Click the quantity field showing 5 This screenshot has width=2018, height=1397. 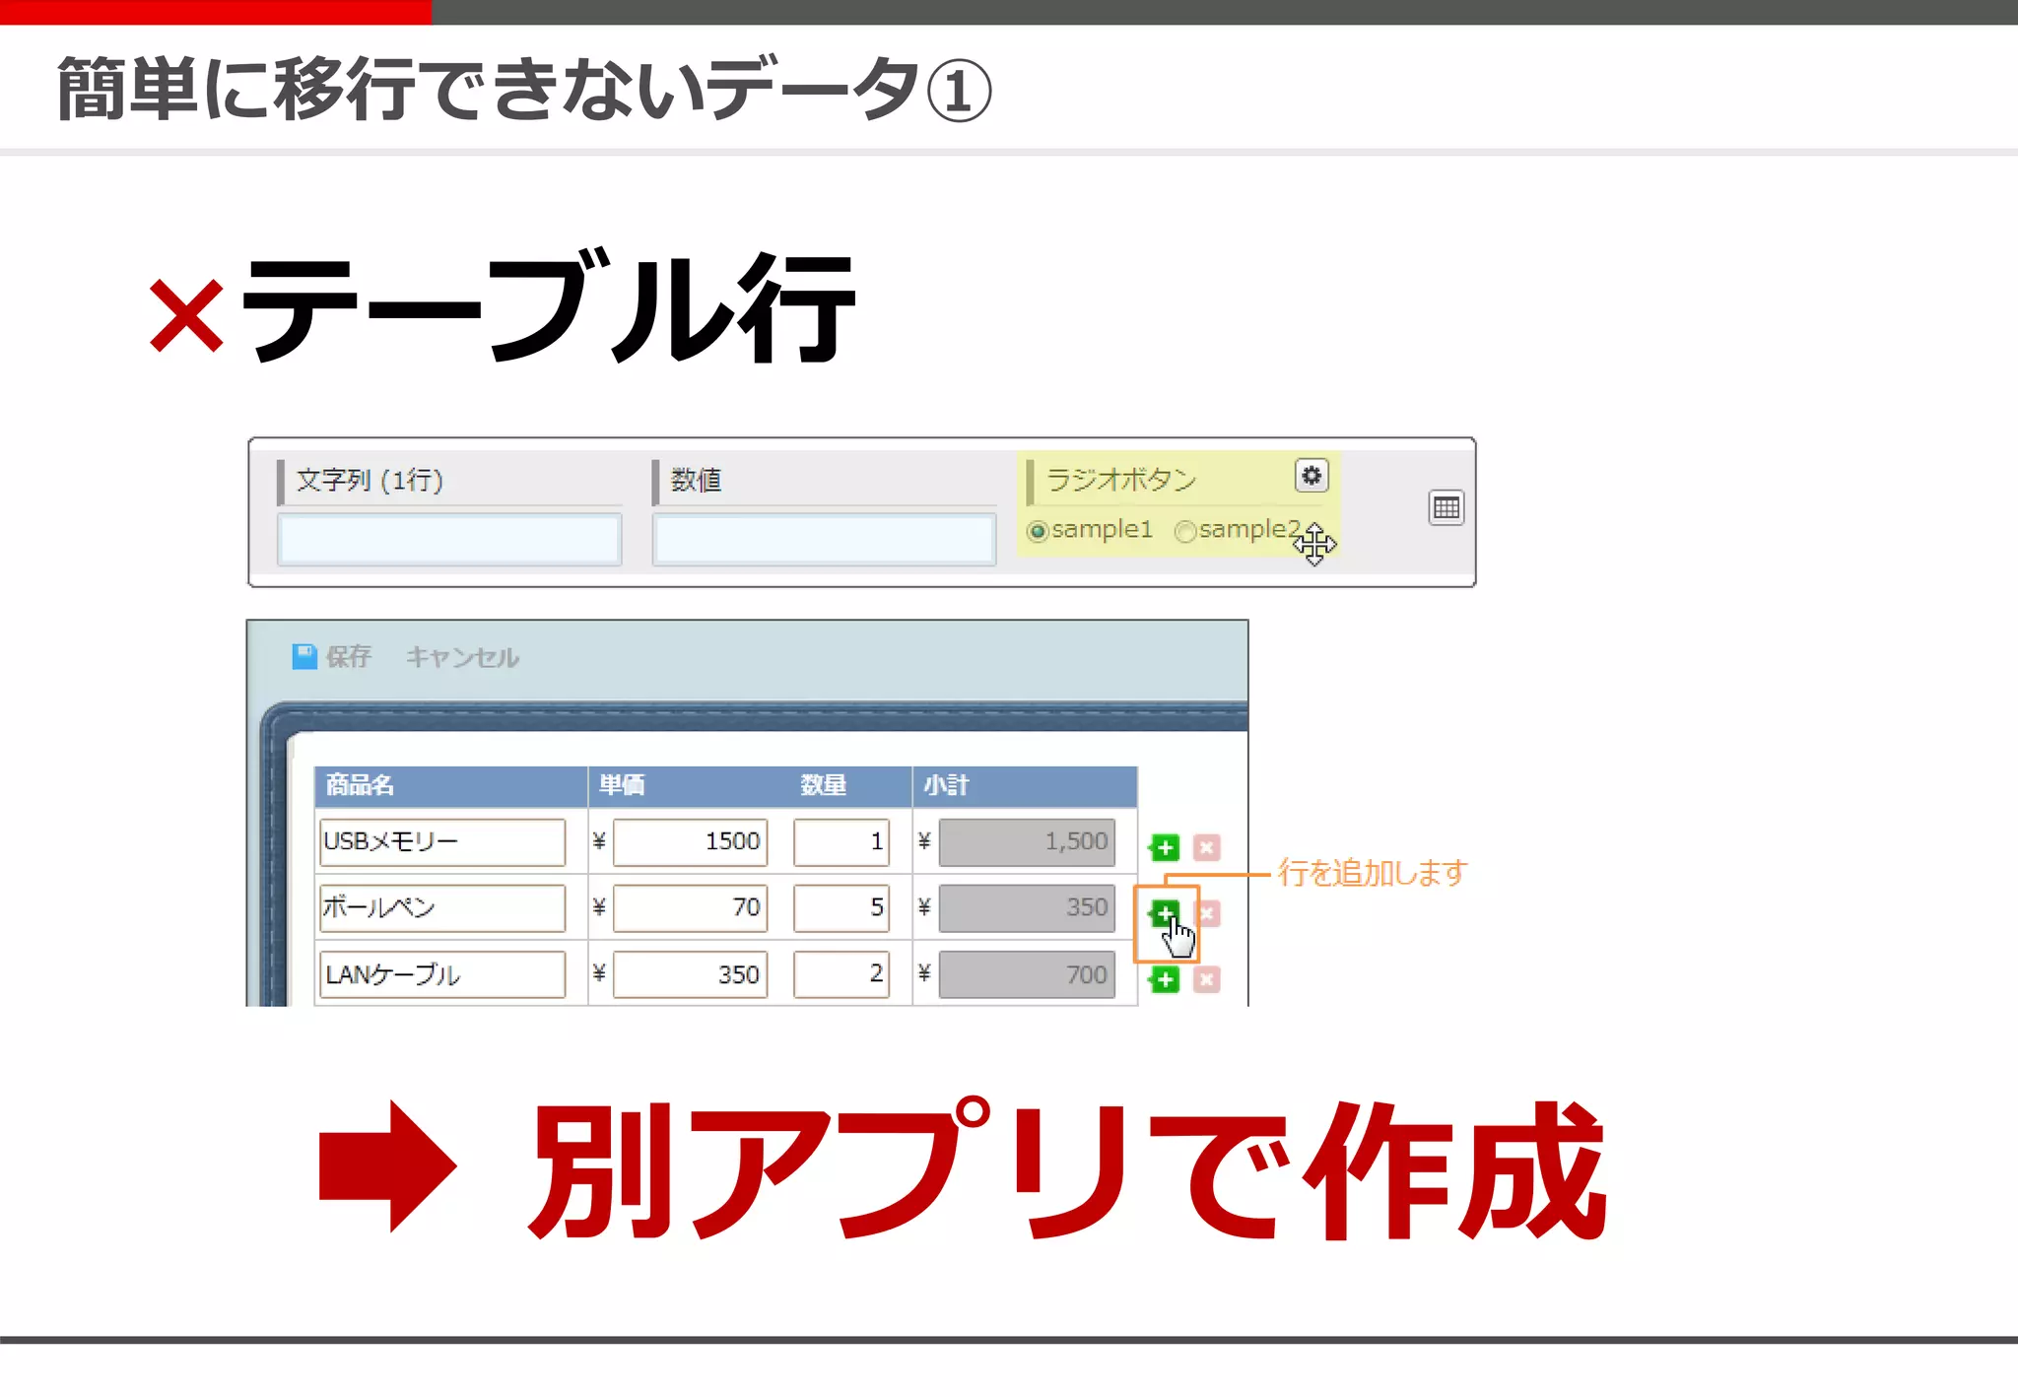tap(841, 907)
